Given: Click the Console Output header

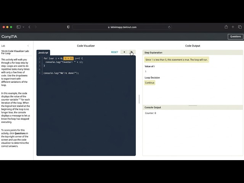Looking at the screenshot, I should coord(193,108).
